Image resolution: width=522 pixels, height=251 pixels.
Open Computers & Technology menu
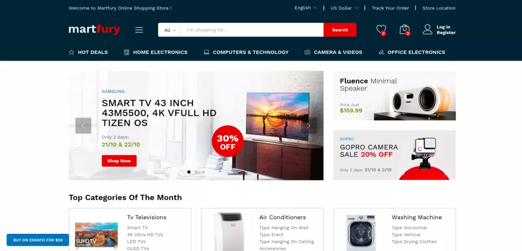246,52
